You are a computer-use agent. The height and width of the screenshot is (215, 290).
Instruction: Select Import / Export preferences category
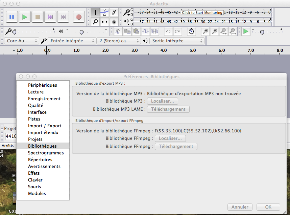[43, 126]
